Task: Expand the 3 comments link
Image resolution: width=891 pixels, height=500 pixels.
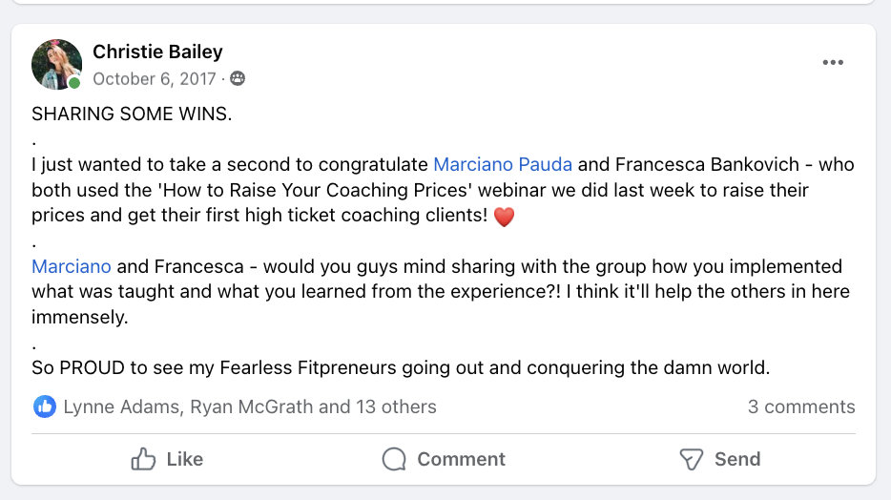Action: click(801, 406)
